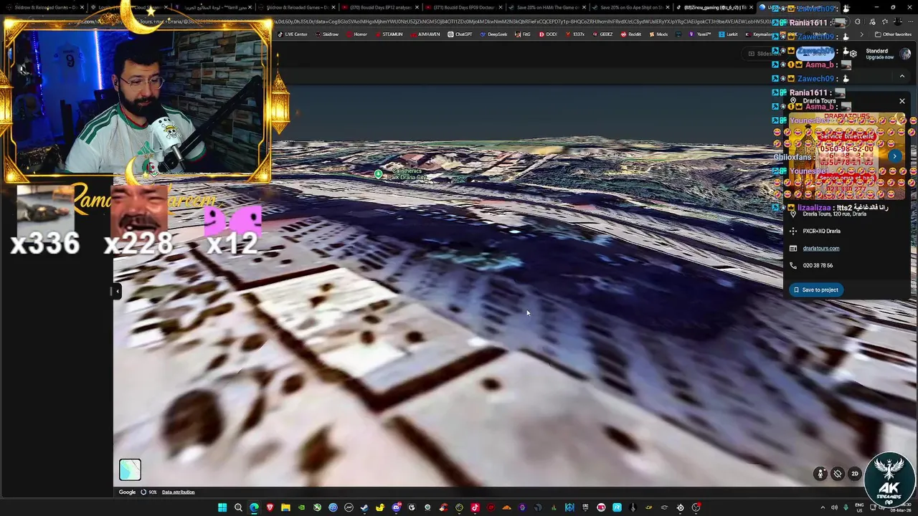Show hidden system tray icons
The width and height of the screenshot is (918, 516).
pyautogui.click(x=823, y=507)
